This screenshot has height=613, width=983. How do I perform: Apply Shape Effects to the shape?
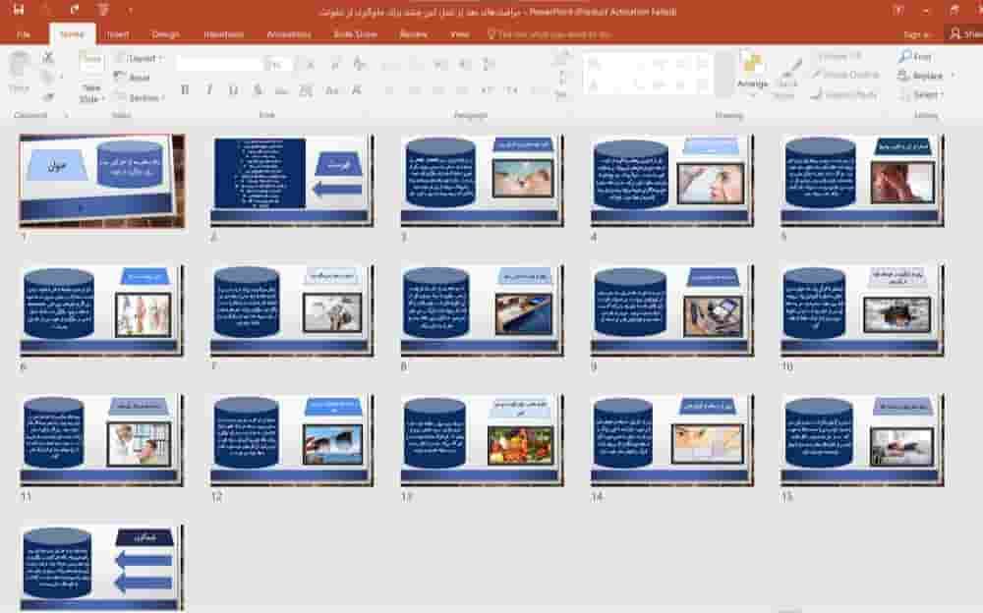(x=843, y=94)
